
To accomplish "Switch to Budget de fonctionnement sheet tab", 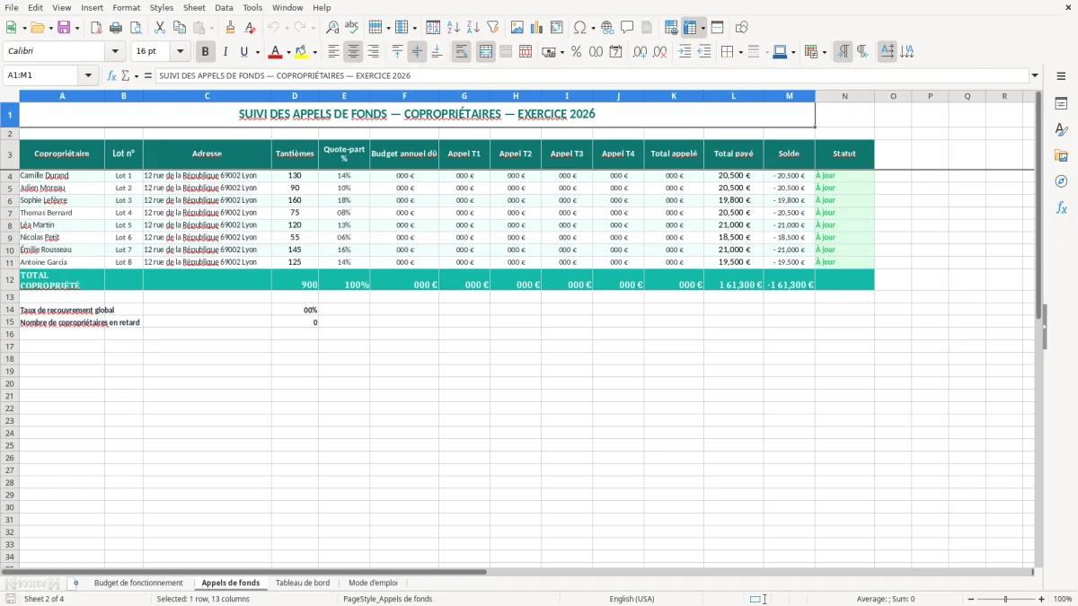I will (x=138, y=583).
